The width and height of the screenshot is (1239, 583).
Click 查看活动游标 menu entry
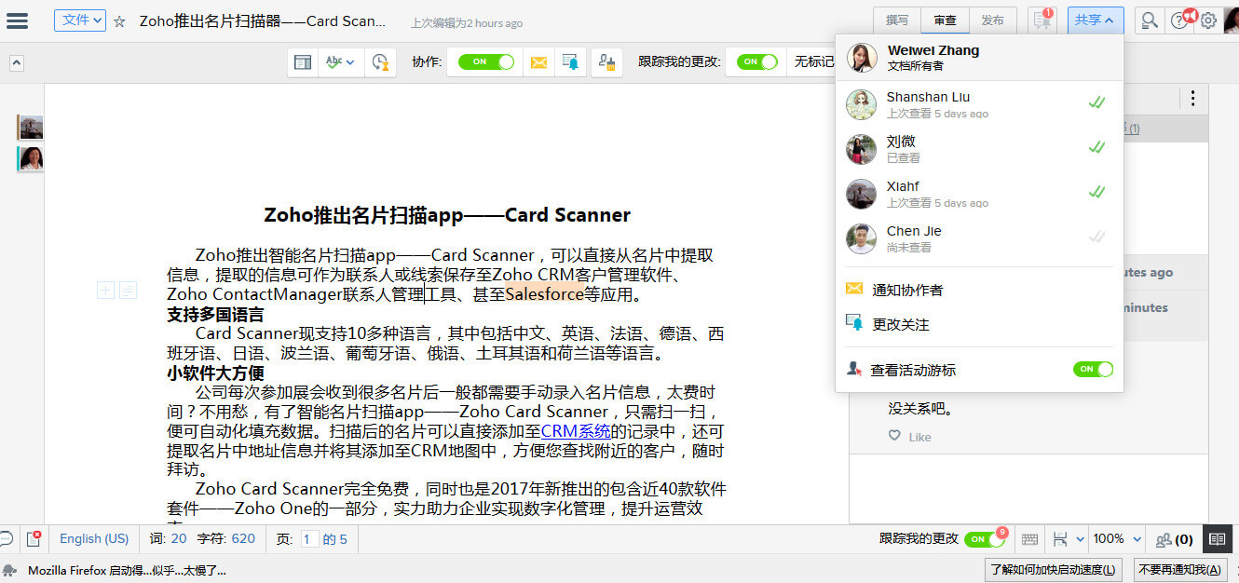point(913,370)
